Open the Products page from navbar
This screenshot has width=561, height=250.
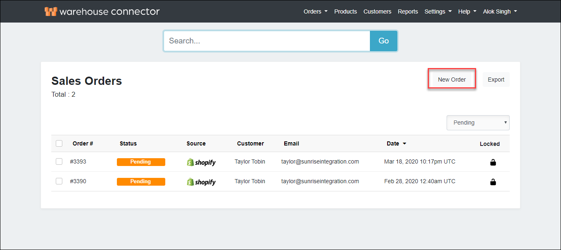click(x=345, y=11)
